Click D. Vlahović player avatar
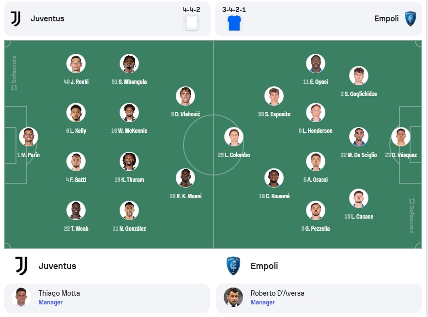The image size is (428, 317). [x=185, y=96]
